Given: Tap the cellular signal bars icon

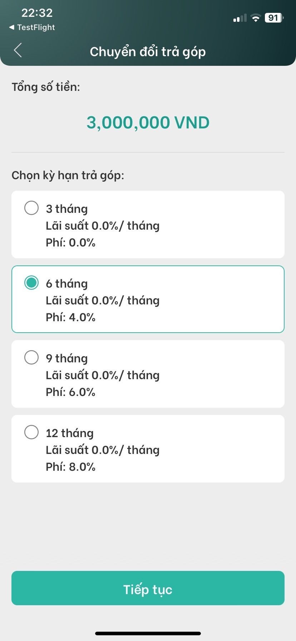Looking at the screenshot, I should (x=240, y=18).
